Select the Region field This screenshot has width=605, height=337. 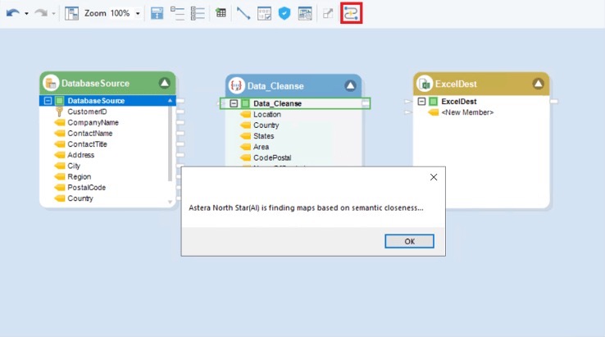(79, 176)
